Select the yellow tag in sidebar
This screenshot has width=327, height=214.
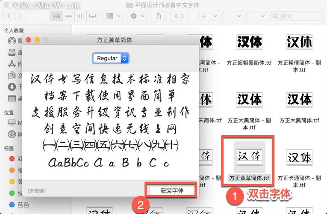pyautogui.click(x=12, y=181)
